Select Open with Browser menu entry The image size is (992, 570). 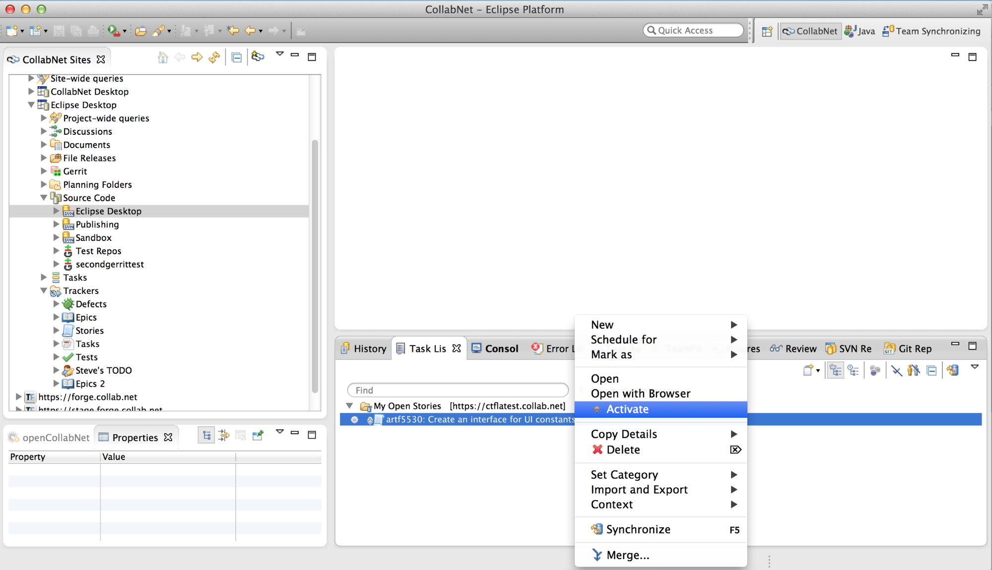pos(640,394)
